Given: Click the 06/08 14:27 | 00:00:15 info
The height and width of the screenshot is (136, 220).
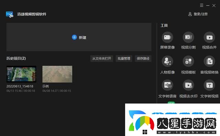Looking at the screenshot, I should click(x=57, y=91).
